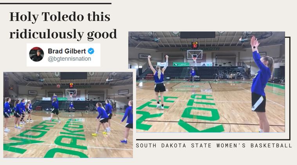Select the Adidas logo banner in the right photo
Viewport: 297px width, 165px height.
tap(207, 65)
